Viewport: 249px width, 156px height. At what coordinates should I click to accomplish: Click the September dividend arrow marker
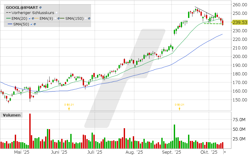point(179,109)
